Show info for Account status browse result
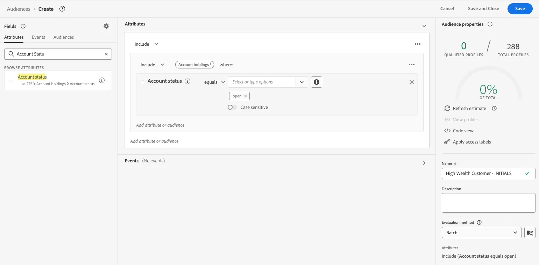This screenshot has height=265, width=539. point(102,80)
